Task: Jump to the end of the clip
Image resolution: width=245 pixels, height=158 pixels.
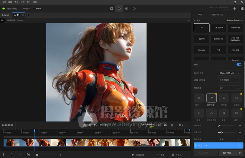Action: (x=107, y=125)
